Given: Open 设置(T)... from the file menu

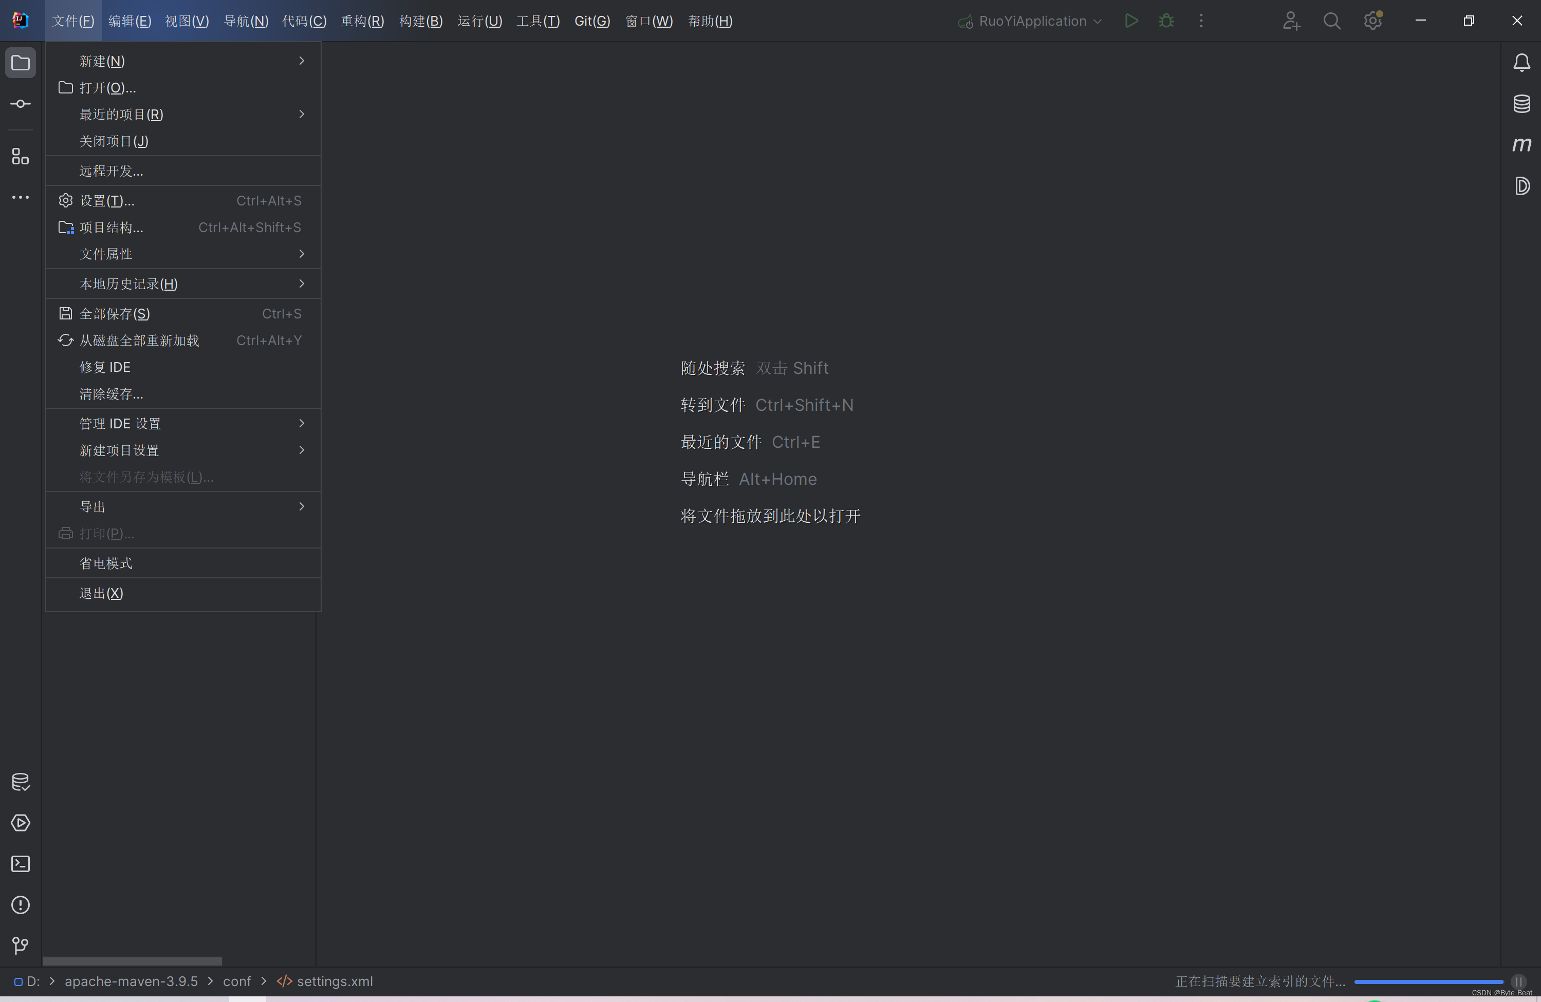Looking at the screenshot, I should pos(183,201).
